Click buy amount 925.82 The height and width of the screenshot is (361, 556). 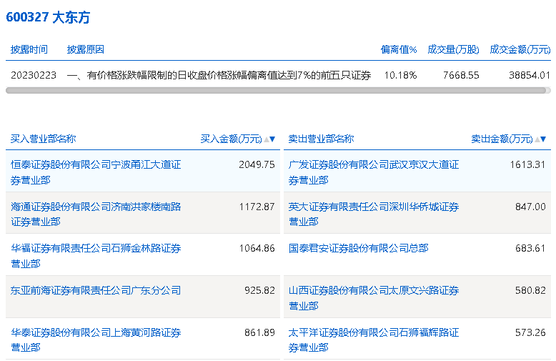point(259,290)
